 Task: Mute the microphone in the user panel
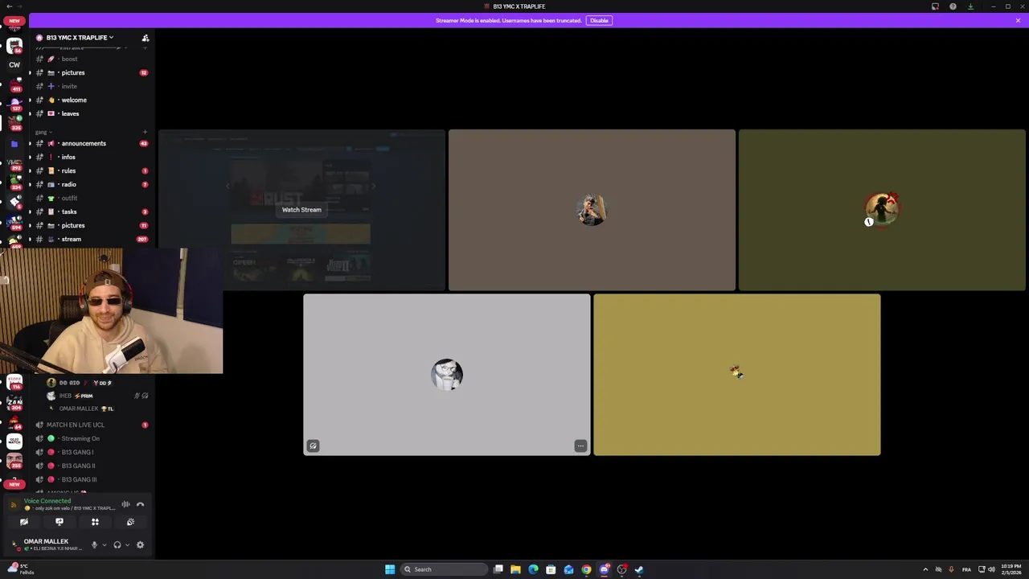point(94,545)
